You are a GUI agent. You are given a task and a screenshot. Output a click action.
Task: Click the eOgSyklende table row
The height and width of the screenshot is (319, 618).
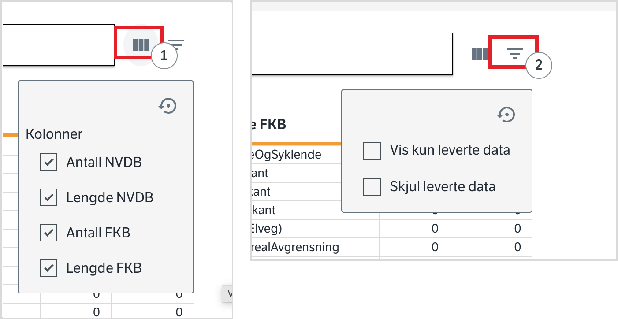click(297, 155)
